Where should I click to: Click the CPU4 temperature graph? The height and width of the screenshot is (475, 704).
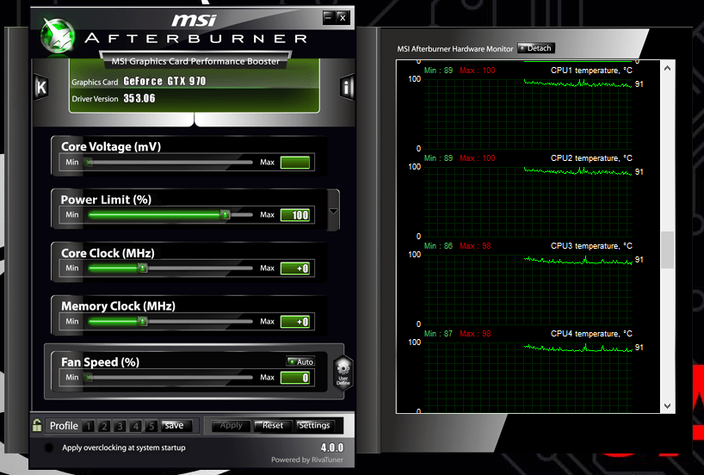pos(528,376)
